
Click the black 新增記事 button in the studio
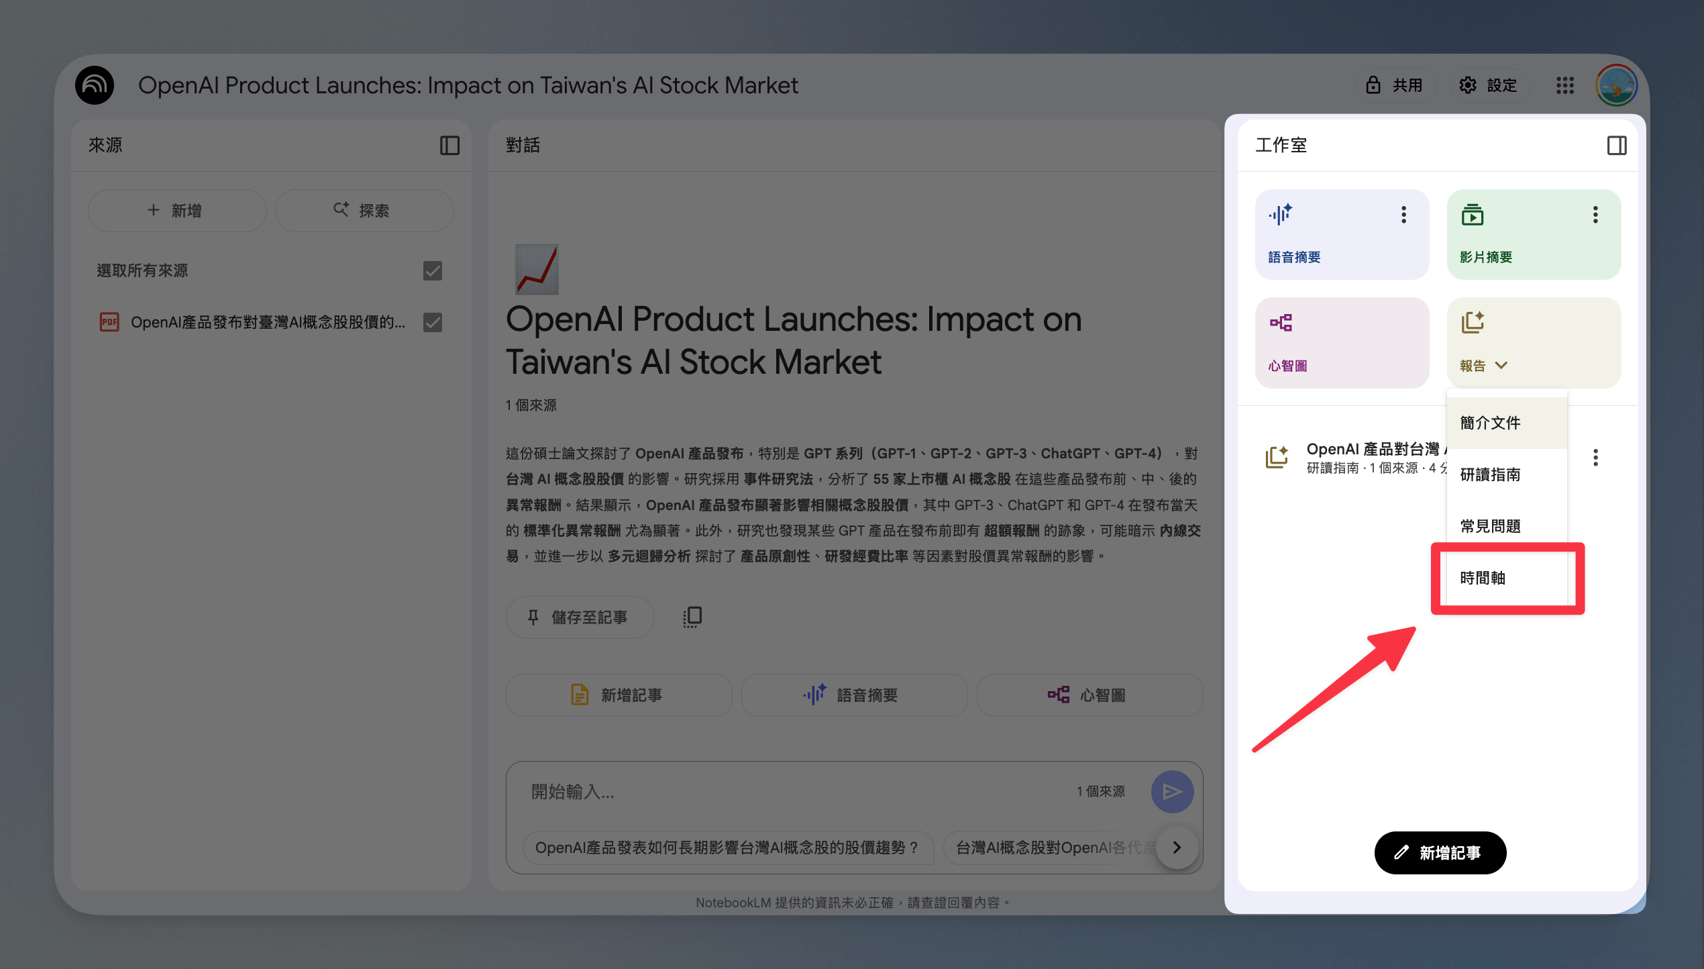pos(1440,853)
